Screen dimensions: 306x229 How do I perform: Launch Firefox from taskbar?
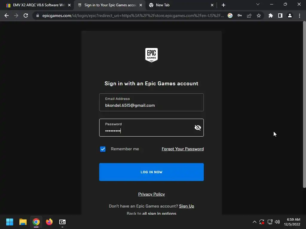point(49,222)
